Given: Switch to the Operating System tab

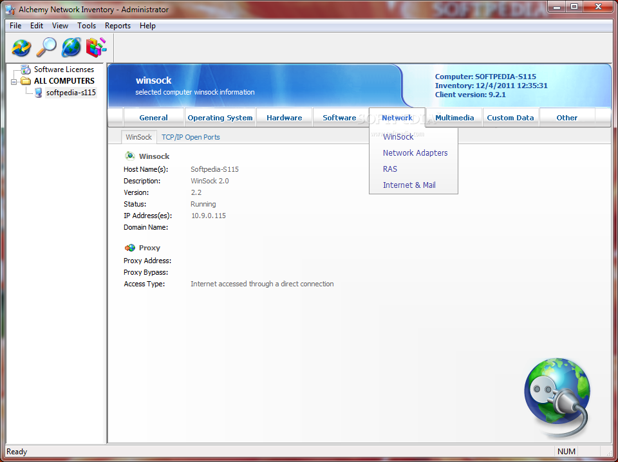Looking at the screenshot, I should pos(220,117).
